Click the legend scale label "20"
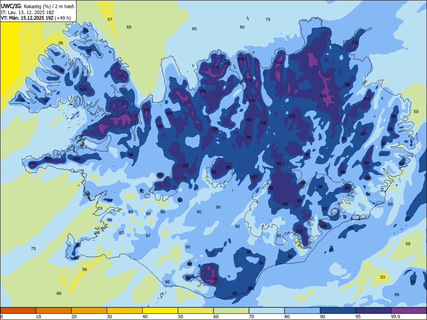The image size is (427, 320). click(74, 317)
